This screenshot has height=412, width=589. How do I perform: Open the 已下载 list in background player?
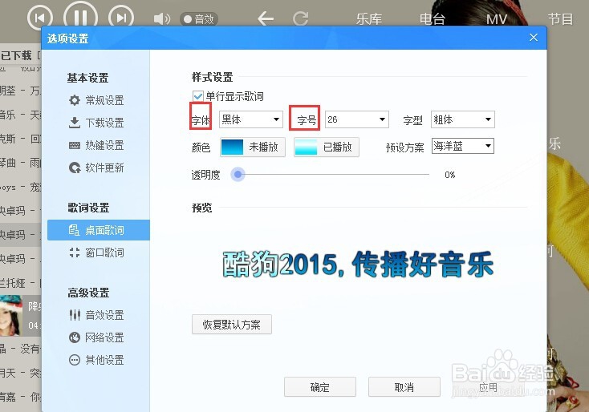pos(17,56)
